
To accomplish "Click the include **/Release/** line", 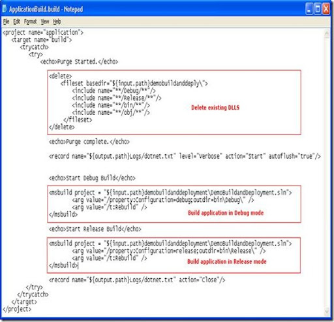I will tap(117, 98).
